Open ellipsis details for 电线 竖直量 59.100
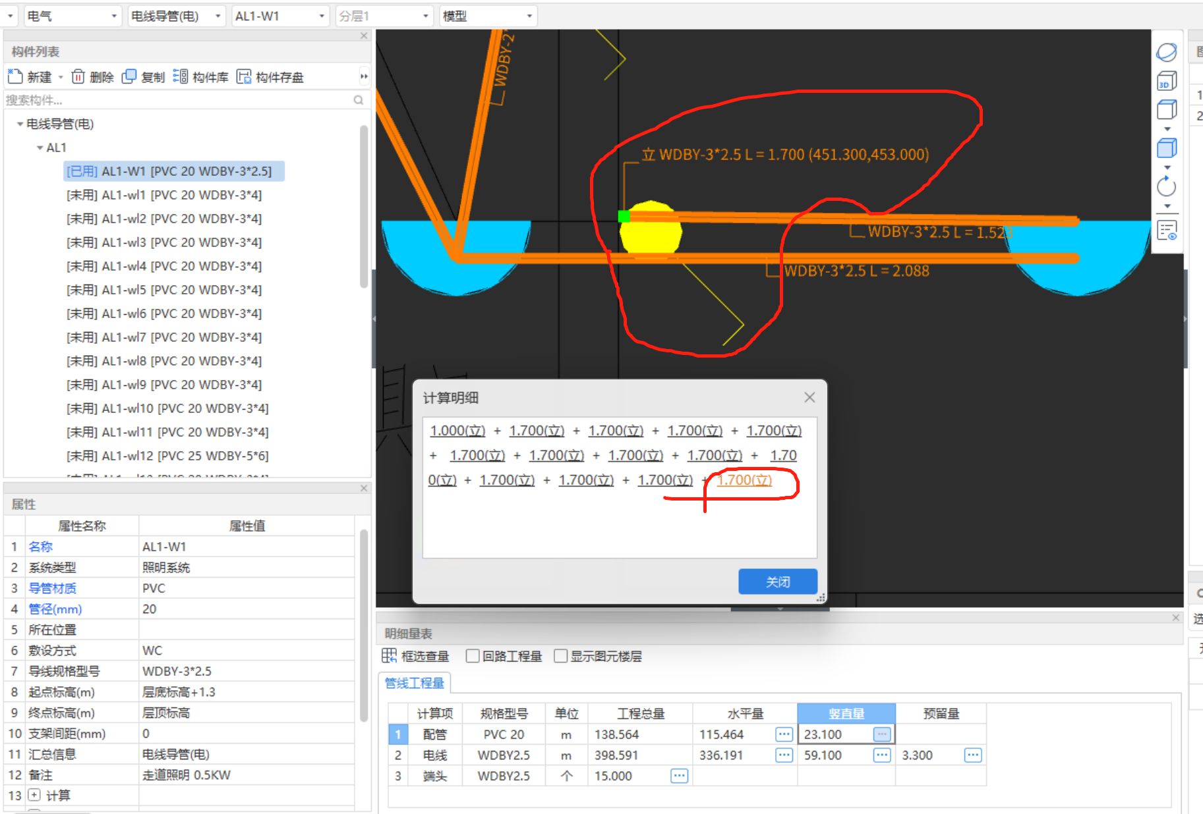1203x814 pixels. [x=882, y=755]
